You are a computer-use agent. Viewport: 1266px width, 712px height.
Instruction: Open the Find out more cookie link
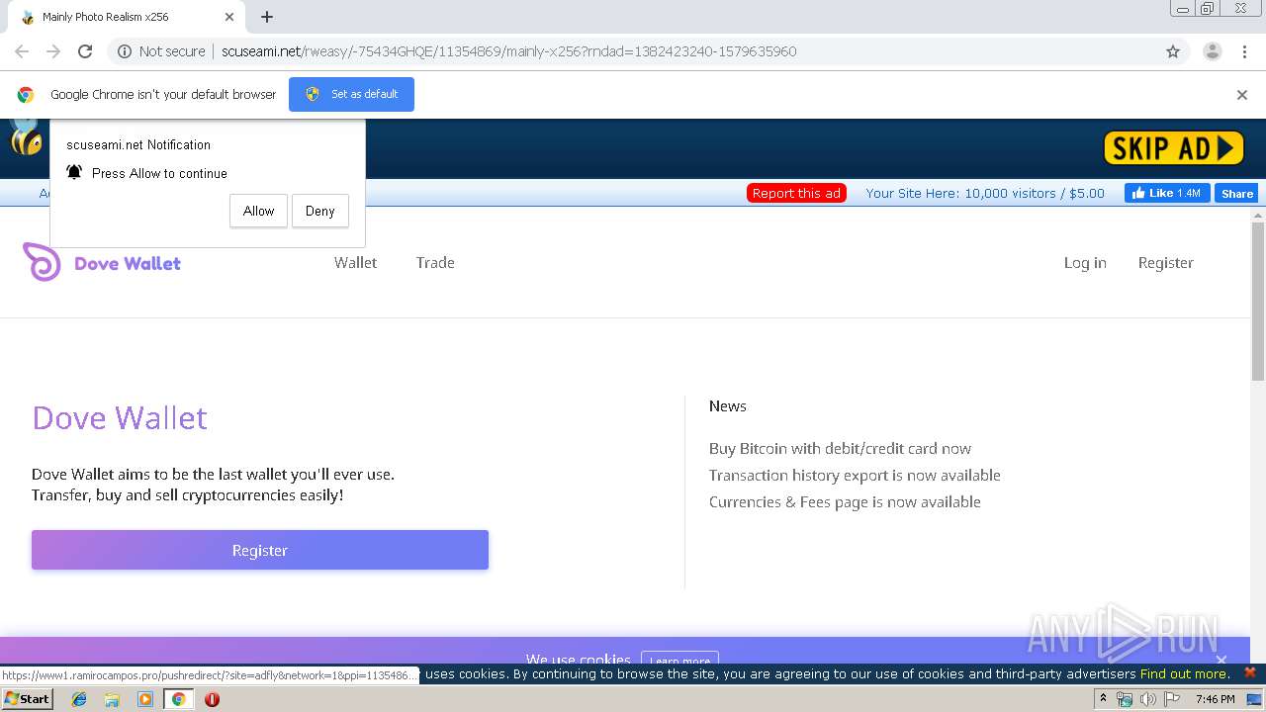click(x=1184, y=673)
